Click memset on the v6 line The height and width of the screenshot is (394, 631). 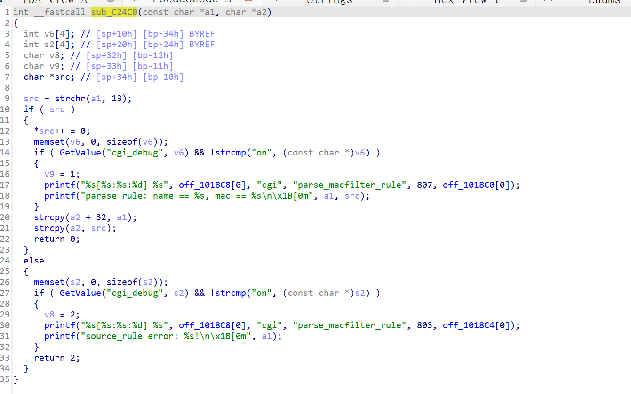49,142
